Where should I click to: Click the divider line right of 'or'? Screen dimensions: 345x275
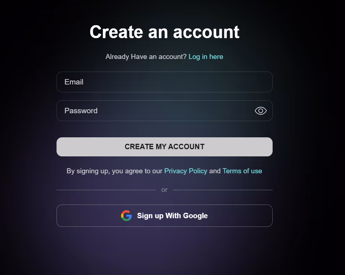tap(223, 190)
